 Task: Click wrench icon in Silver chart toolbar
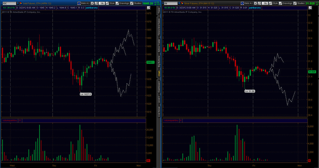click(259, 3)
